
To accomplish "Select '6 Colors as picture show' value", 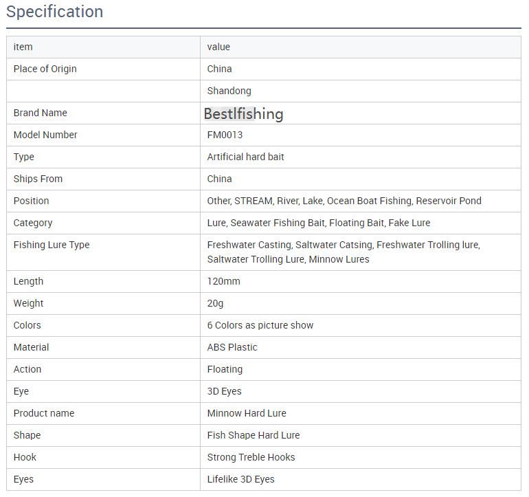I will coord(260,325).
